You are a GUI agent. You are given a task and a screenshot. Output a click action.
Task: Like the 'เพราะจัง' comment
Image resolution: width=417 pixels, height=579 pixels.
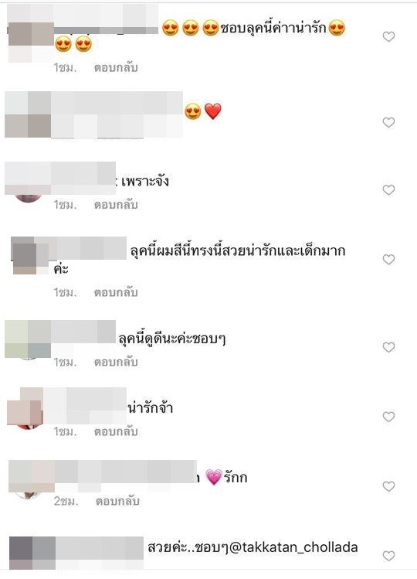(388, 190)
